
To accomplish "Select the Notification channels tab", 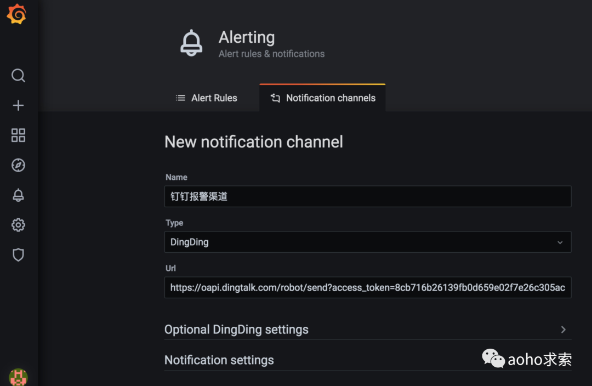I will pyautogui.click(x=323, y=98).
